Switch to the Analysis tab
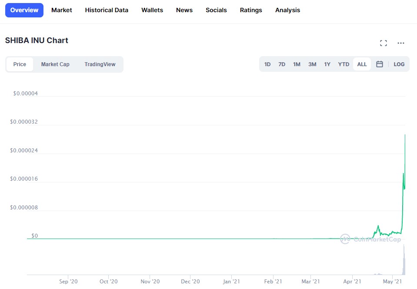 [287, 10]
